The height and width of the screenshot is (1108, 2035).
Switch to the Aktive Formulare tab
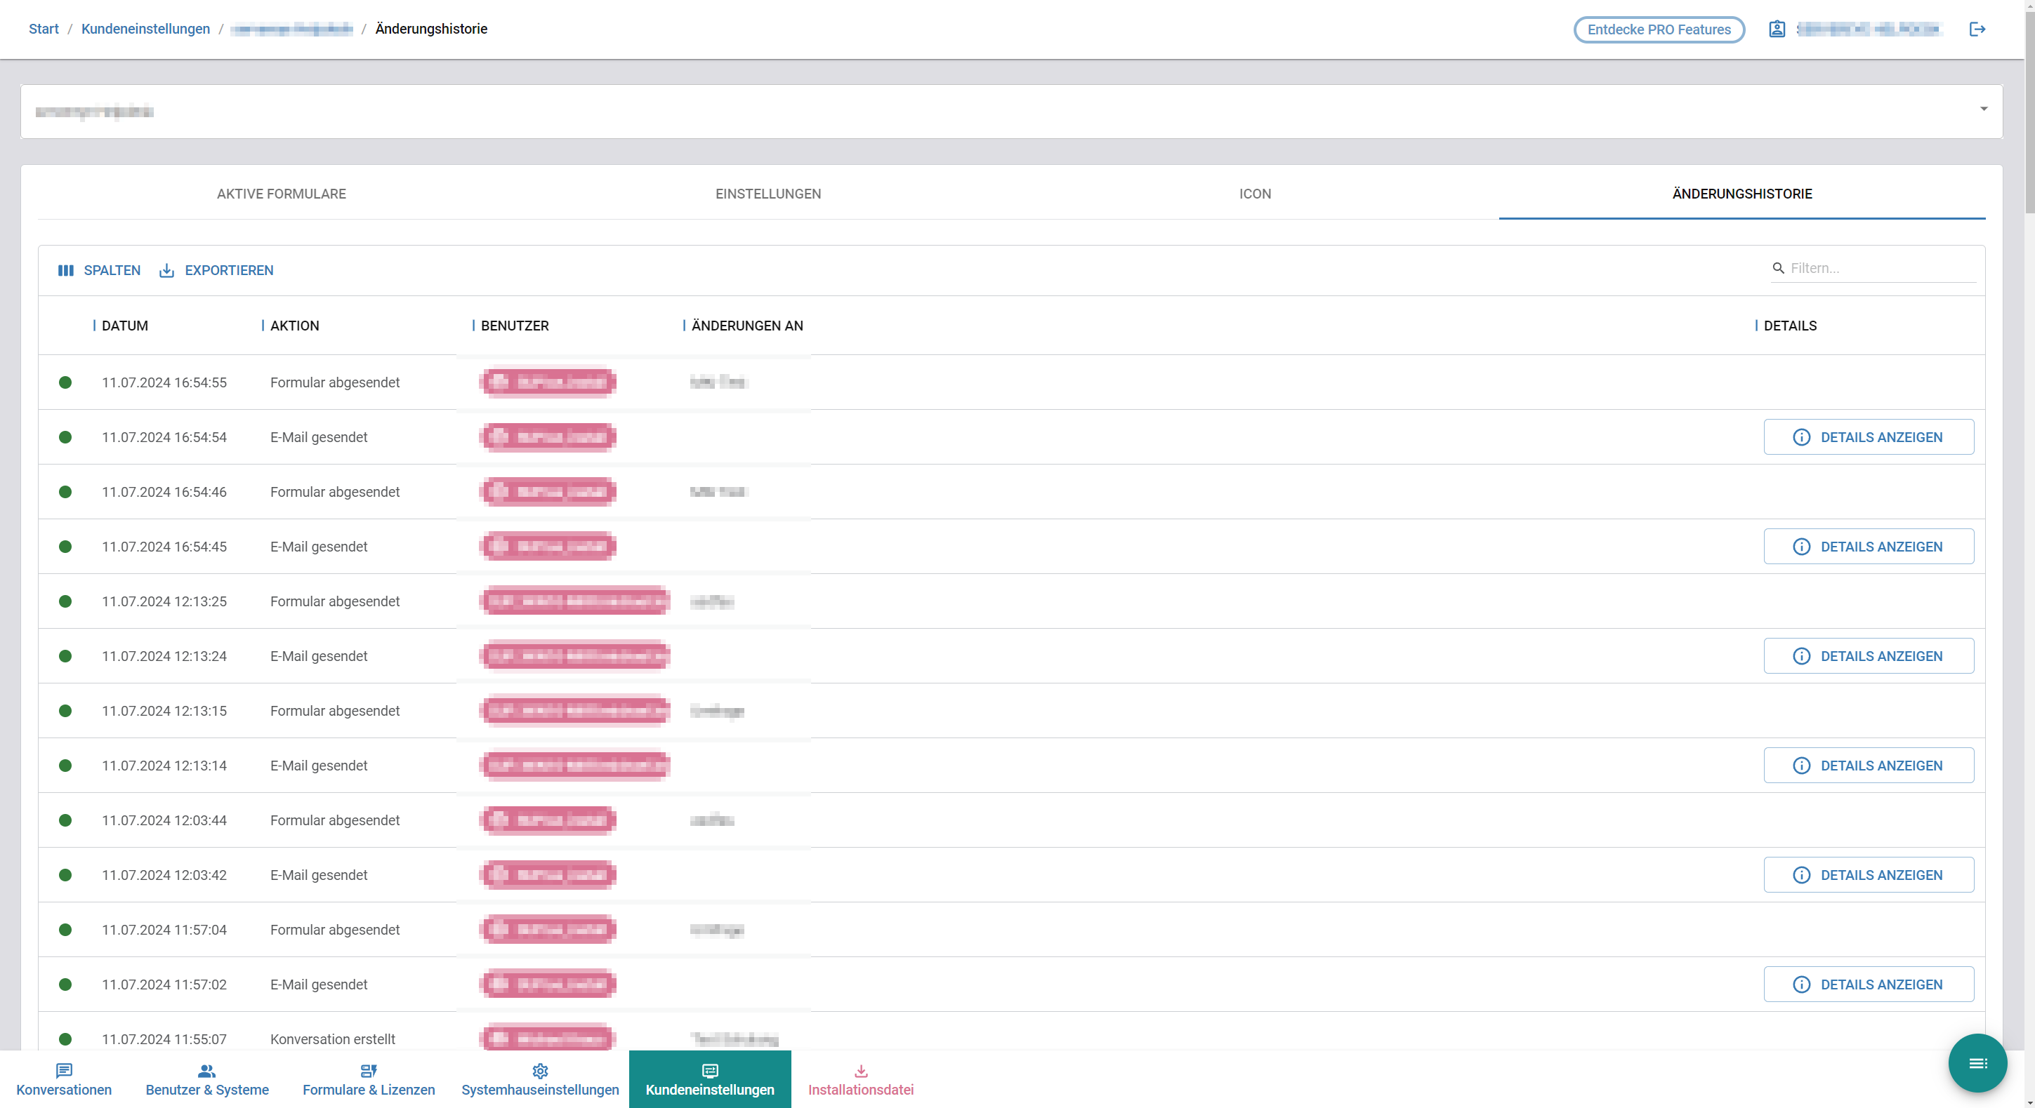point(281,194)
